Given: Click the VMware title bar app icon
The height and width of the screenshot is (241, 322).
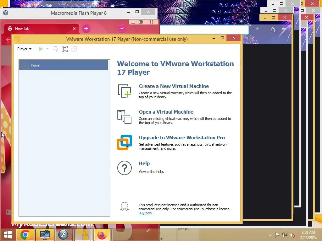Looking at the screenshot, I should (17, 39).
